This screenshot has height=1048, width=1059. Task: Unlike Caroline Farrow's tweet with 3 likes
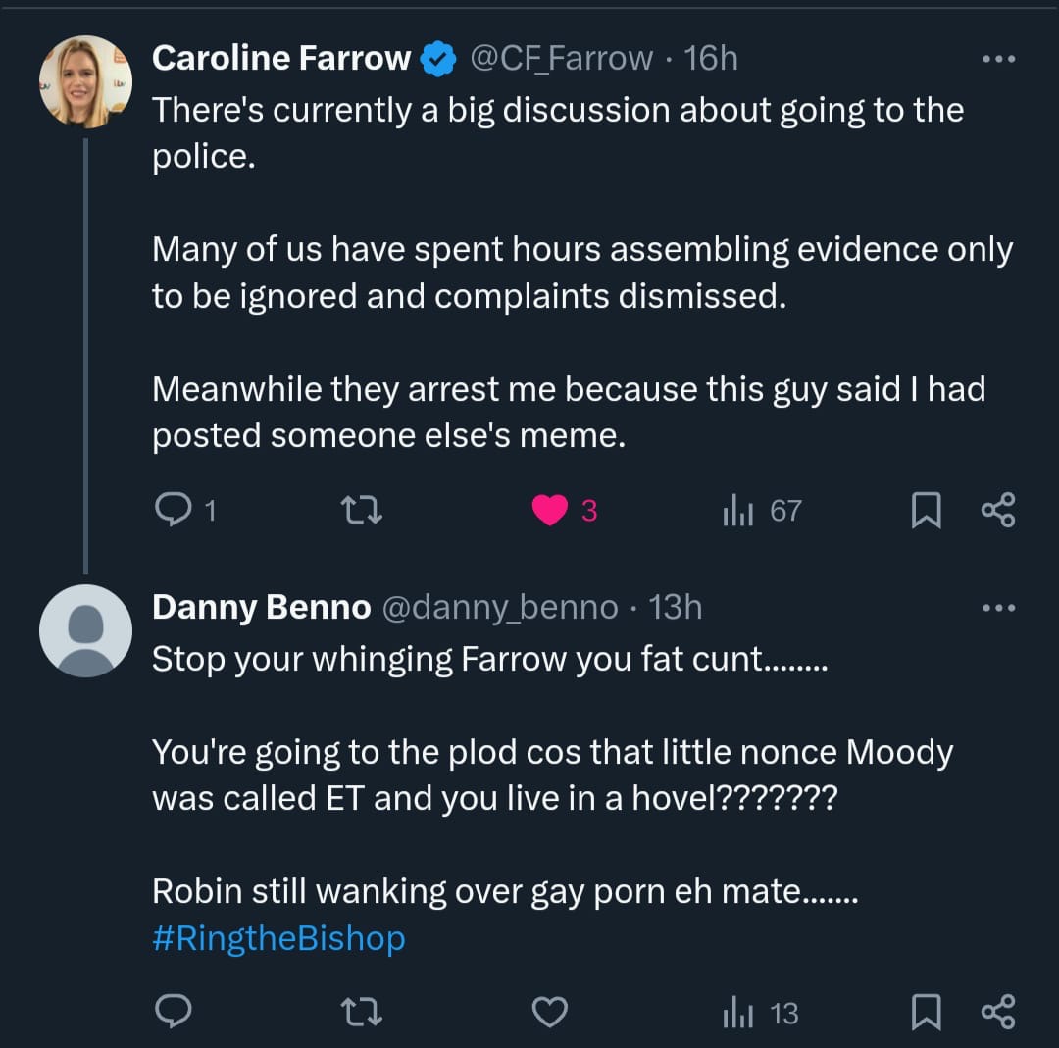coord(551,510)
